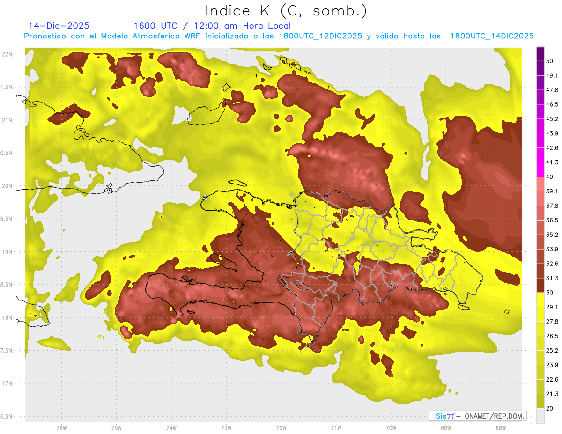562x434 pixels.
Task: Pick the salmon legend band between 39.1 and 40
Action: [540, 184]
